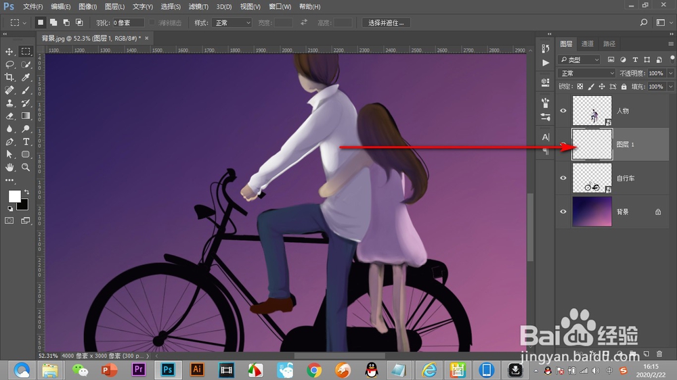This screenshot has width=677, height=380.
Task: Open Chrome from the taskbar
Action: [314, 370]
